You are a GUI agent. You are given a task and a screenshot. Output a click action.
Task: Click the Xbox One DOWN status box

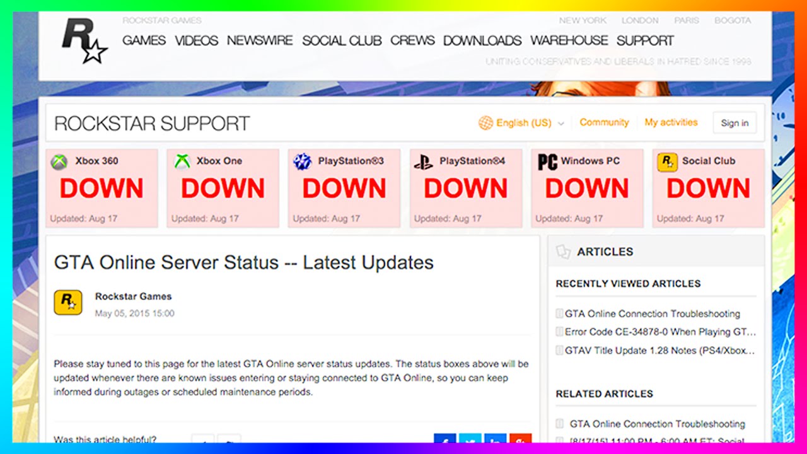223,188
